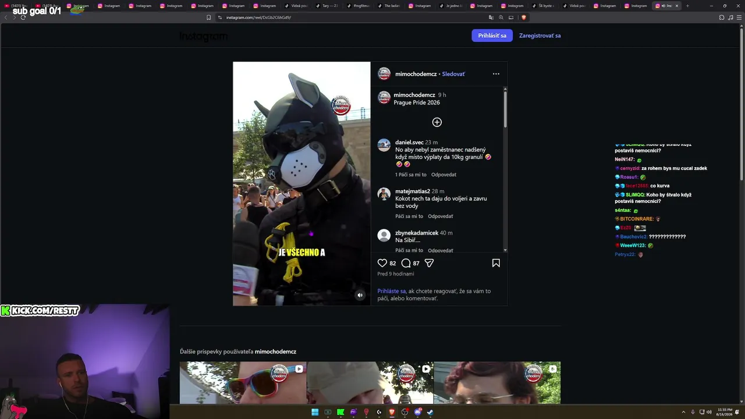Show hidden system tray icons

click(x=684, y=412)
